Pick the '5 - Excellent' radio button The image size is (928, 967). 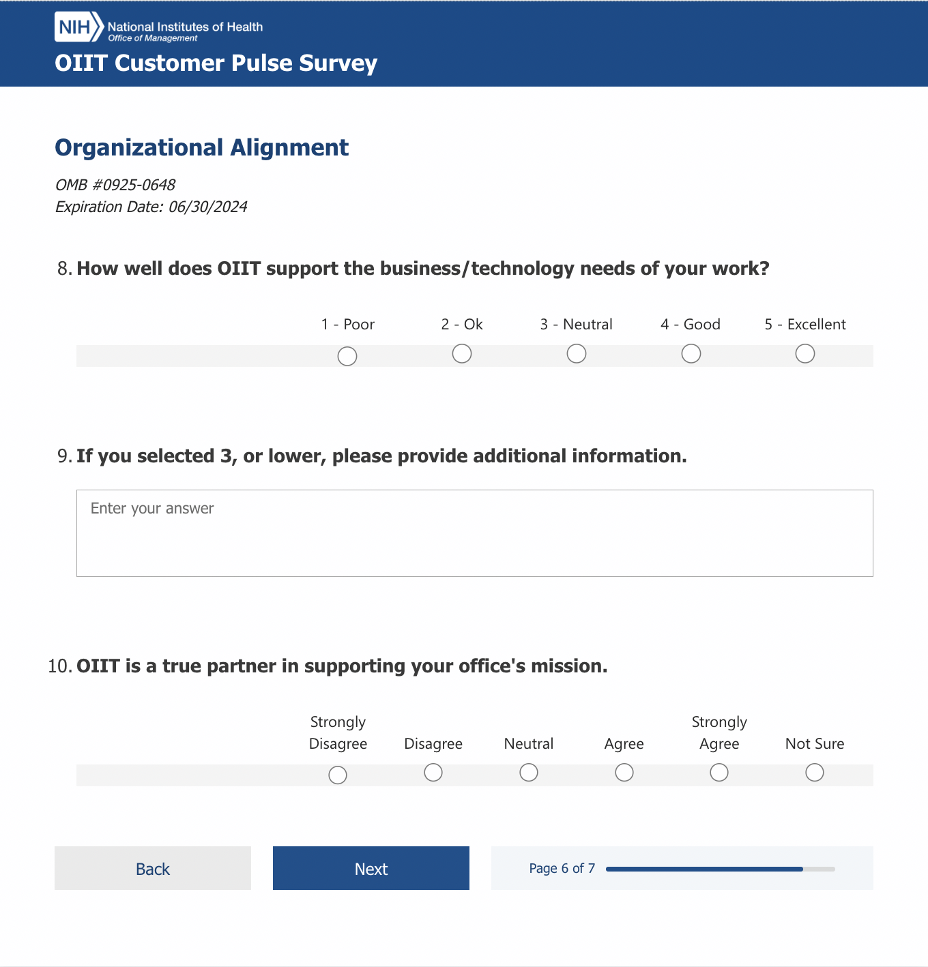pyautogui.click(x=805, y=354)
